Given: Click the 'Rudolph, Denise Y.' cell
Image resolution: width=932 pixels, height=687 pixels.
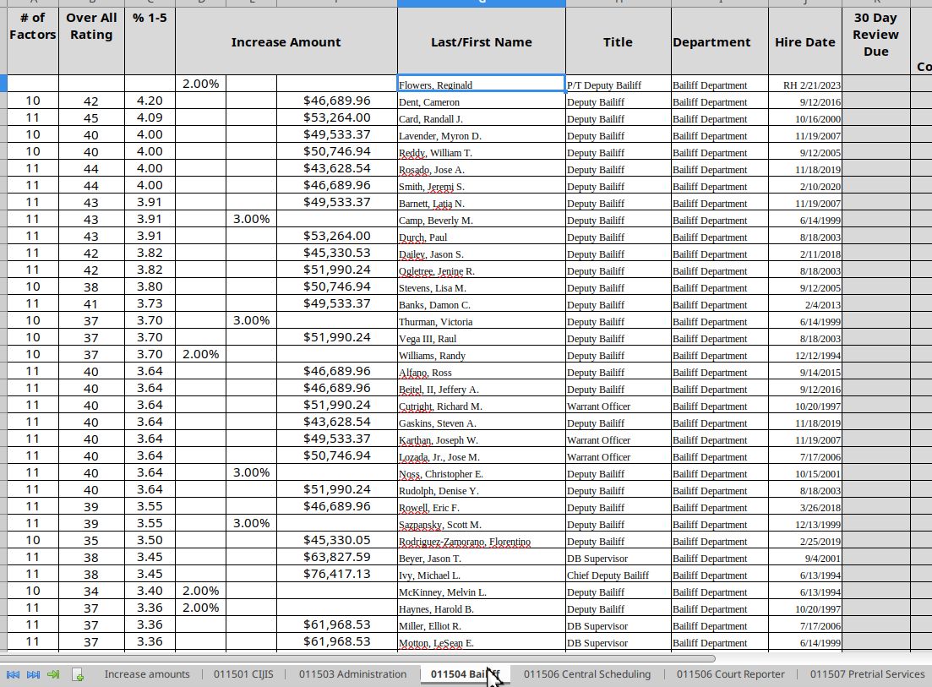Looking at the screenshot, I should (481, 491).
